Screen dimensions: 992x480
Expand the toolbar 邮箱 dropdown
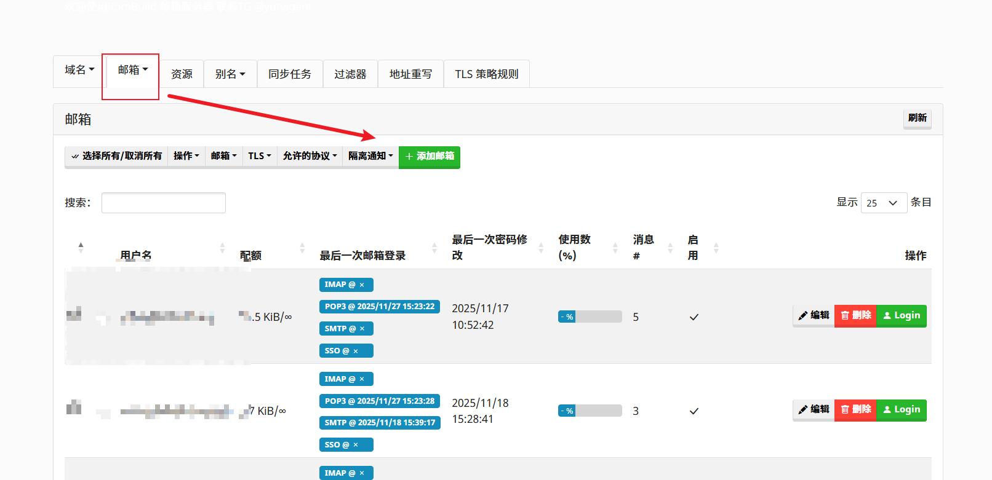(x=223, y=156)
